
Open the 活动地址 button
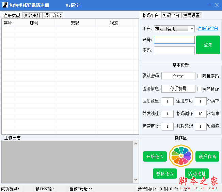click(197, 174)
